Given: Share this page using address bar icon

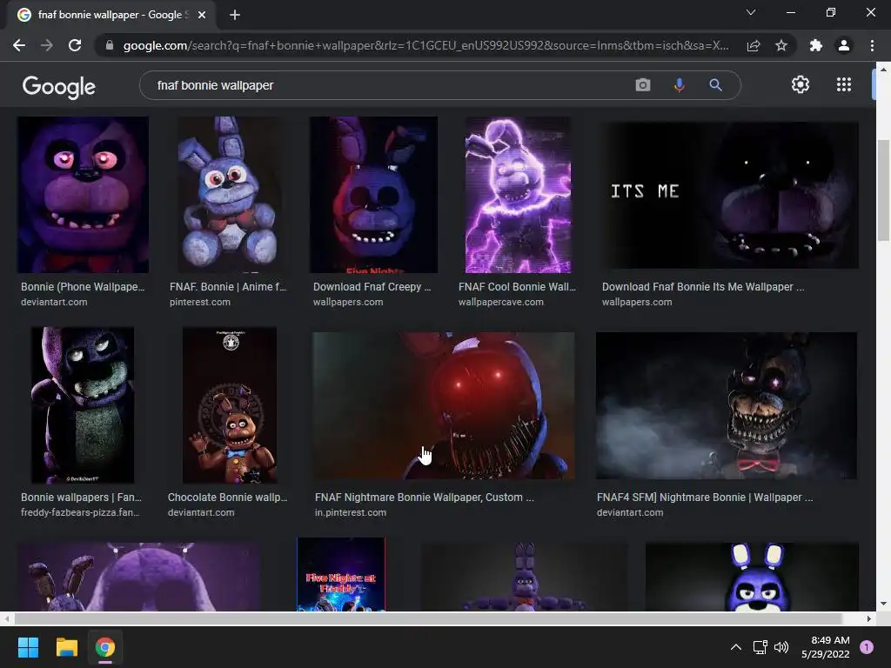Looking at the screenshot, I should tap(754, 45).
